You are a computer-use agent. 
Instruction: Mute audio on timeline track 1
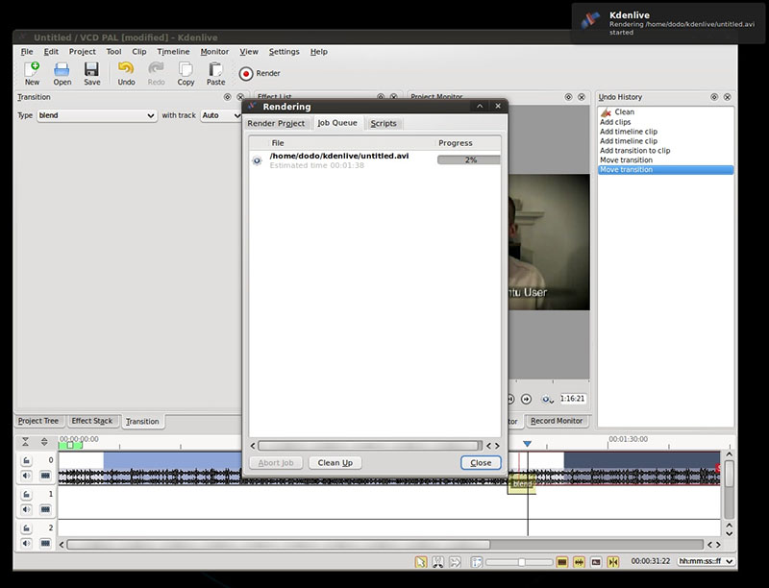[27, 509]
